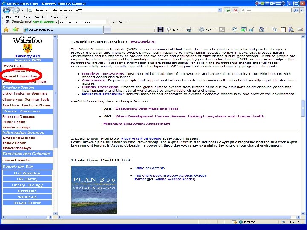The image size is (307, 230).
Task: Click the Add to Favorites star-plus icon
Action: (15, 29)
